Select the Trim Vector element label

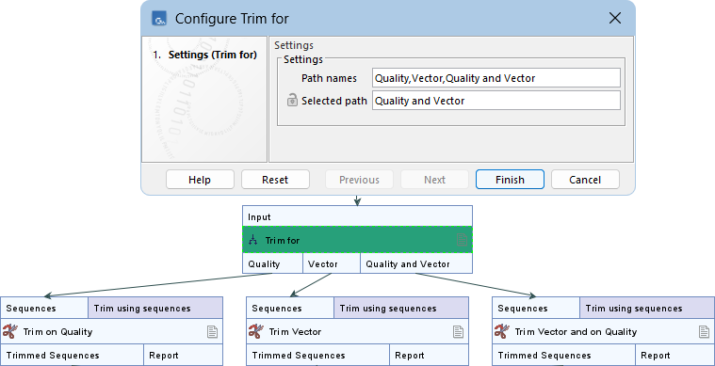(295, 332)
